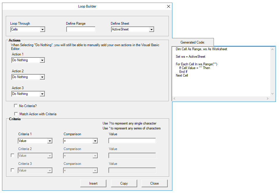Expand the Action 2 dropdown
The width and height of the screenshot is (279, 193).
point(42,77)
